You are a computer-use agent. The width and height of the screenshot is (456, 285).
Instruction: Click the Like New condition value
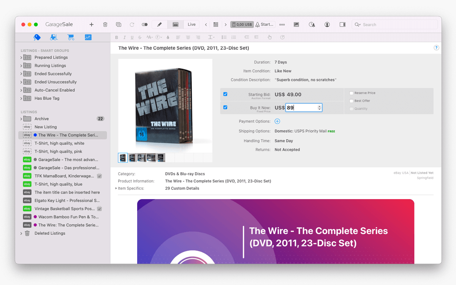283,71
